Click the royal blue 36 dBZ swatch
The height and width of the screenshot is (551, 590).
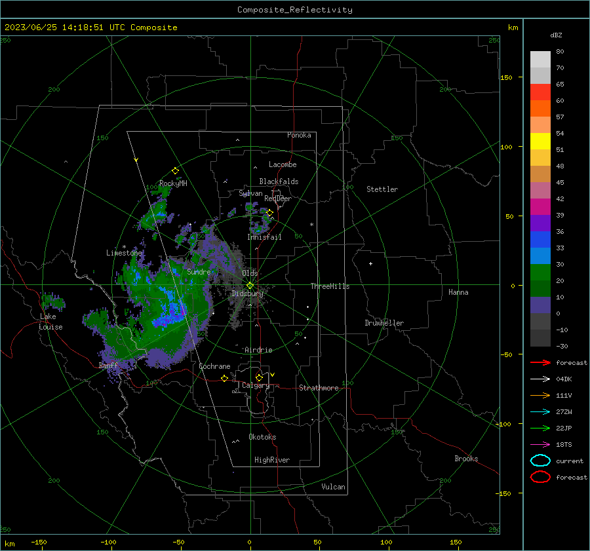click(540, 239)
